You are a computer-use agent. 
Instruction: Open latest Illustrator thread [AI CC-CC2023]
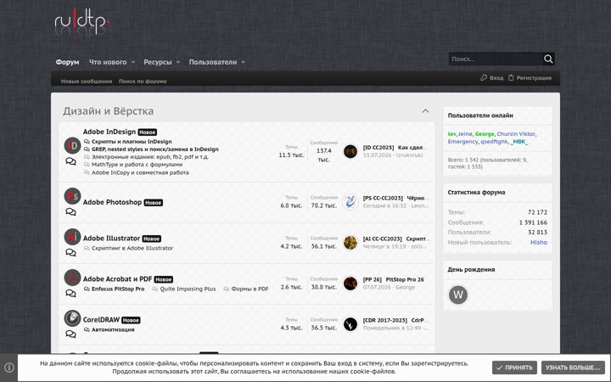[396, 239]
